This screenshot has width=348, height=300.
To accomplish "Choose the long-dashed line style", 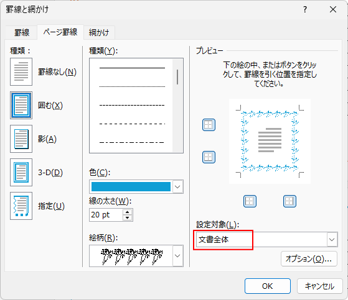I will pos(132,124).
